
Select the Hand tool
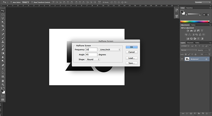pyautogui.click(x=3, y=81)
